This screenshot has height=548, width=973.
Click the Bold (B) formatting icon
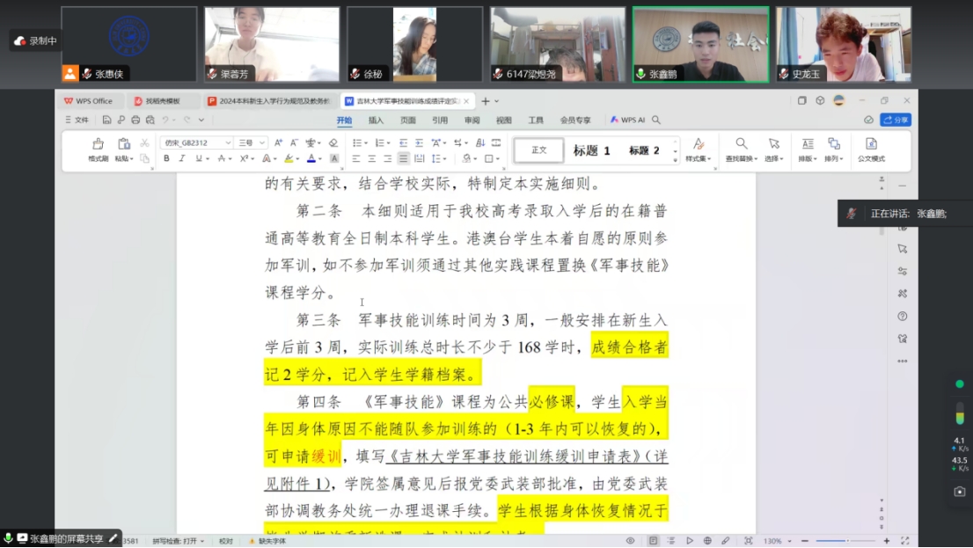[166, 158]
